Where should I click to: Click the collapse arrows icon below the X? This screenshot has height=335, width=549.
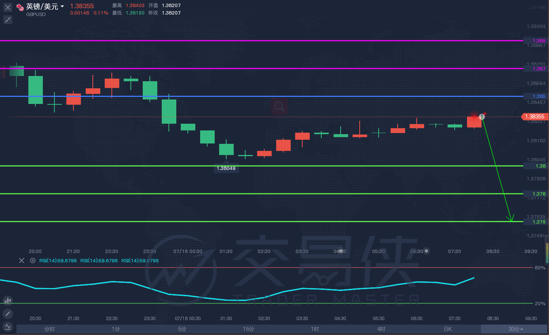click(8, 20)
